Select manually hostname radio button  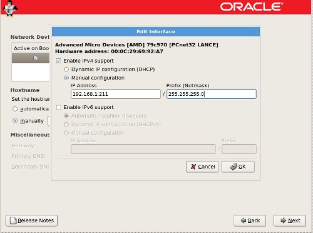pos(15,121)
